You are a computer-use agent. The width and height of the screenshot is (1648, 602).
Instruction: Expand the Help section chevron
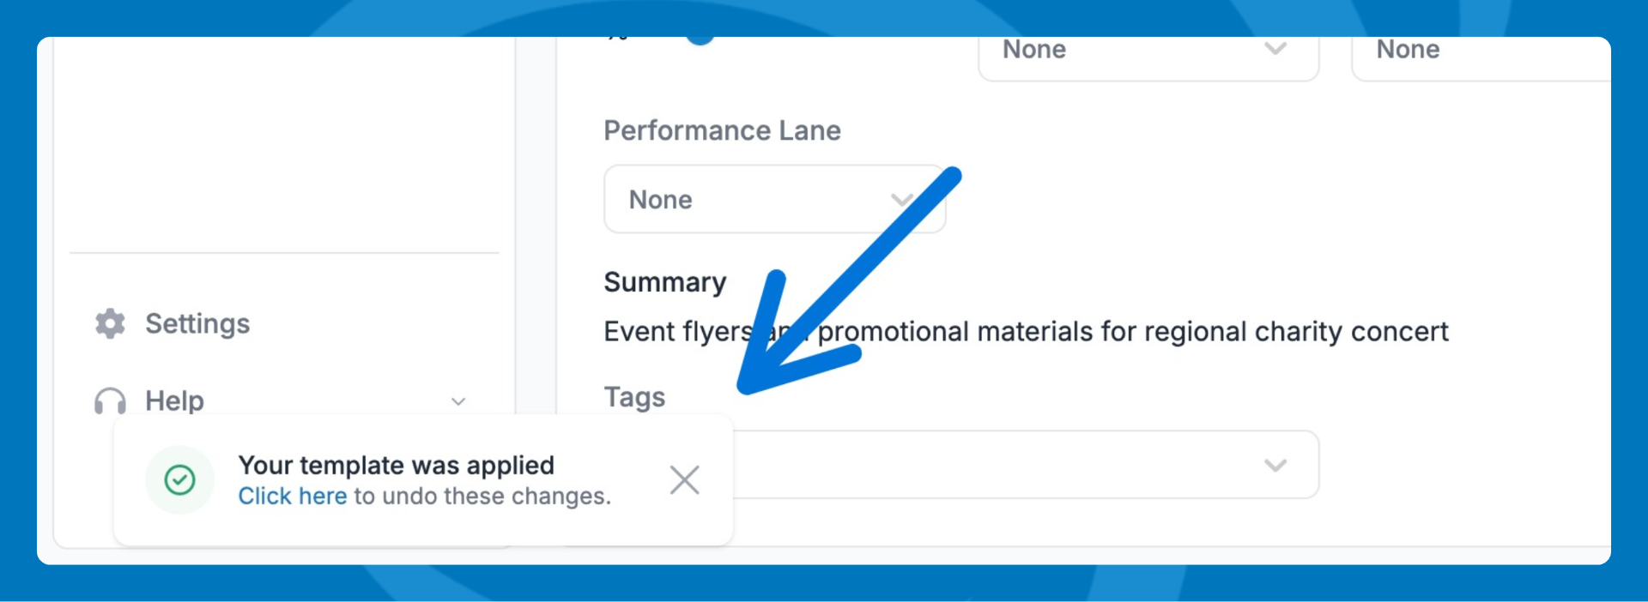coord(458,401)
